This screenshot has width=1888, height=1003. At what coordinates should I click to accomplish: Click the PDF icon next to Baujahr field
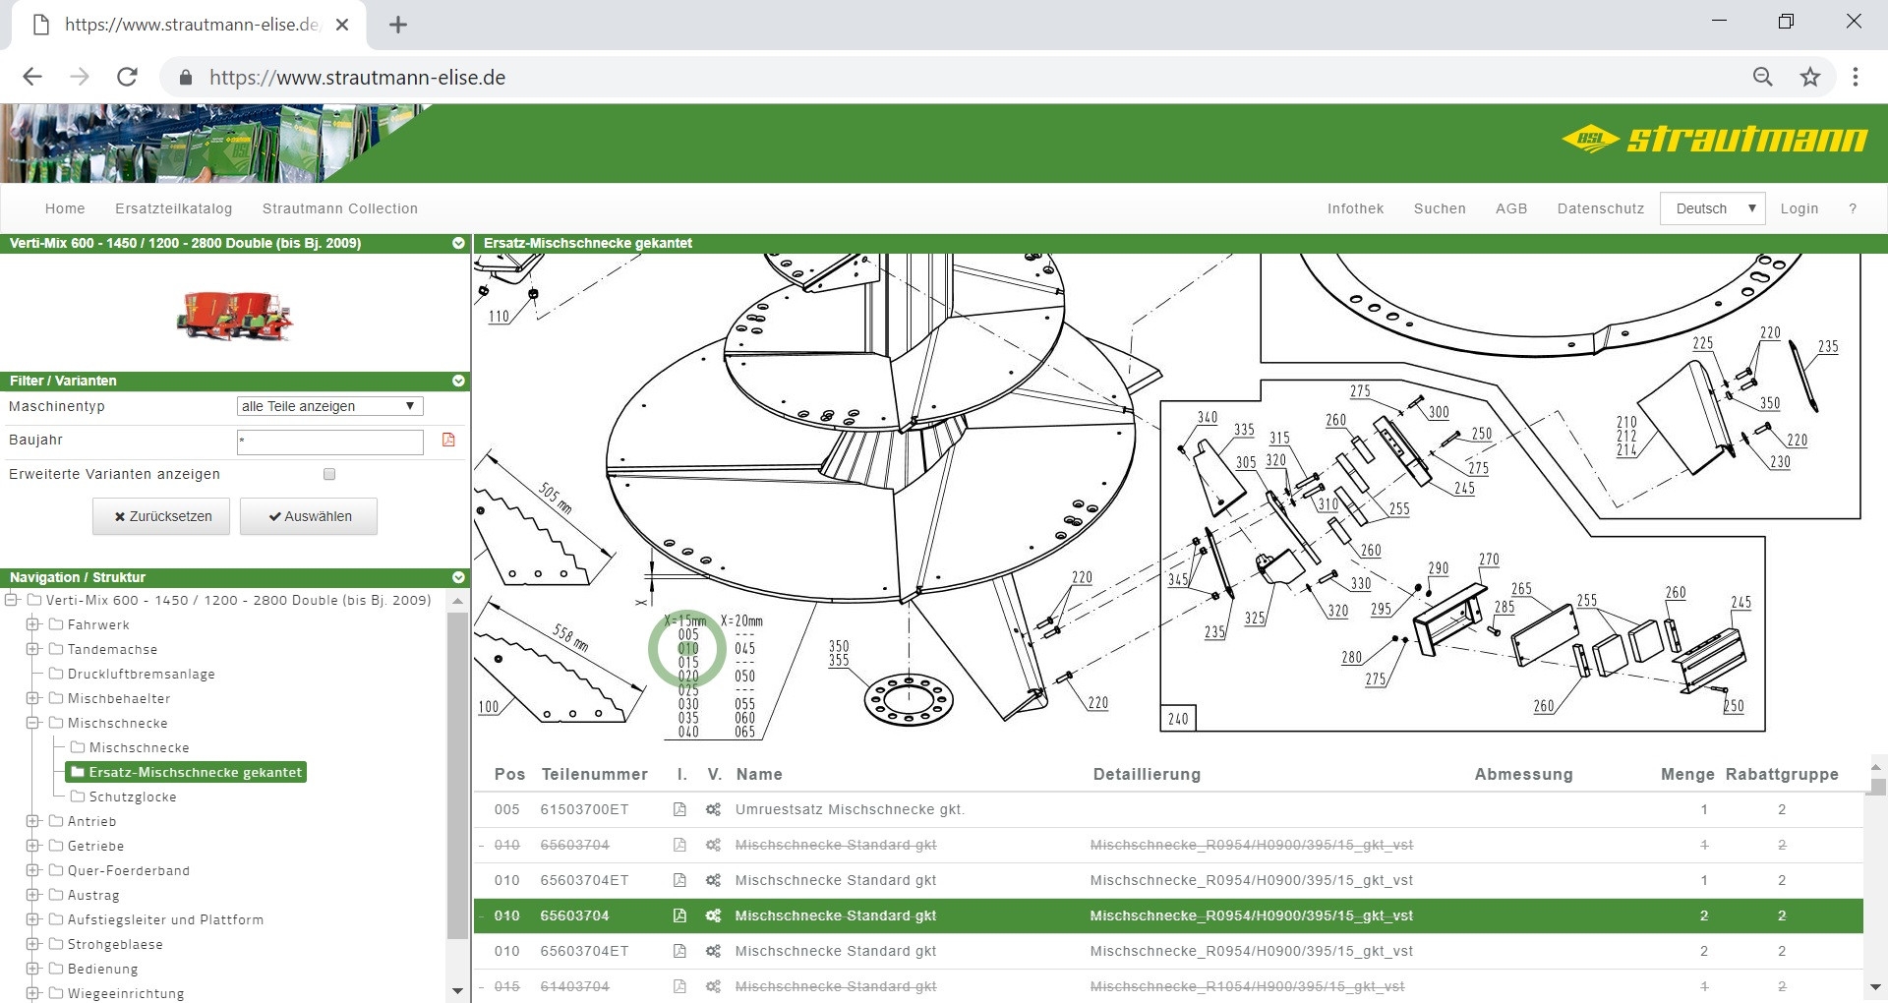click(448, 440)
